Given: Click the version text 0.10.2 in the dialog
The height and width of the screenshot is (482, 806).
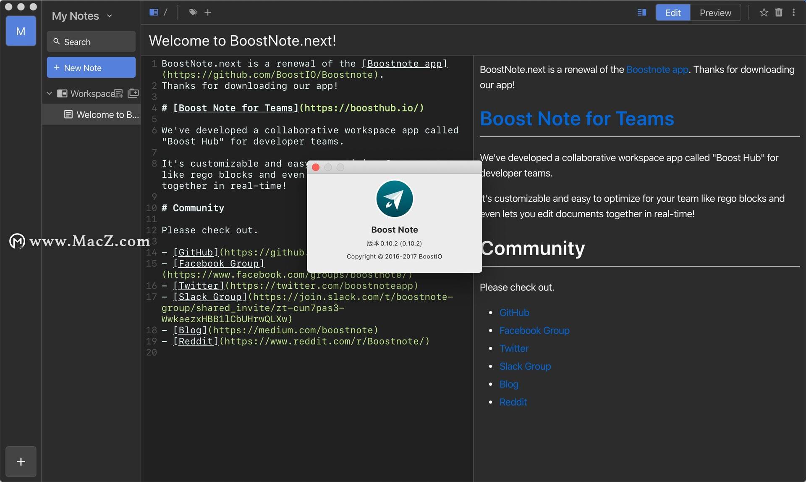Looking at the screenshot, I should 394,243.
